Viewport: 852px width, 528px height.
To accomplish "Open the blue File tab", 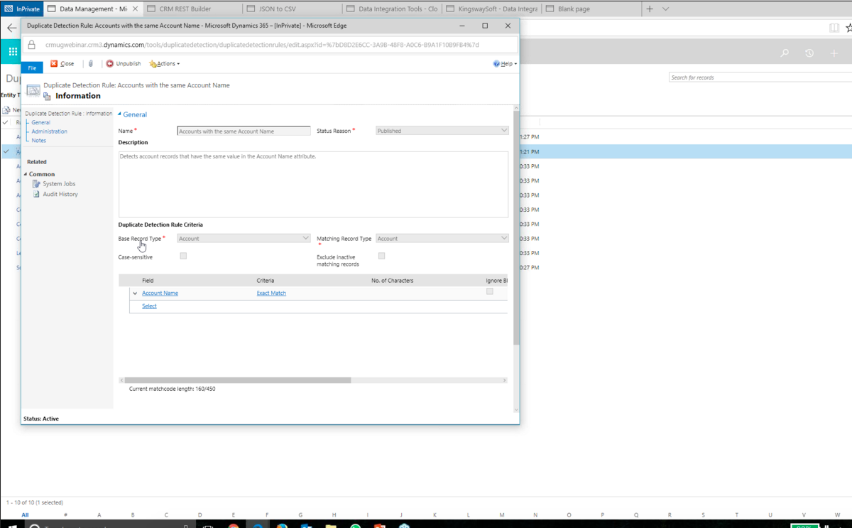I will (x=32, y=68).
